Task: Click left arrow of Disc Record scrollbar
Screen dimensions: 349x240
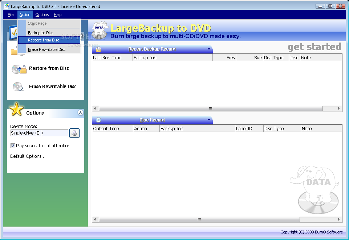Action: tap(95, 220)
